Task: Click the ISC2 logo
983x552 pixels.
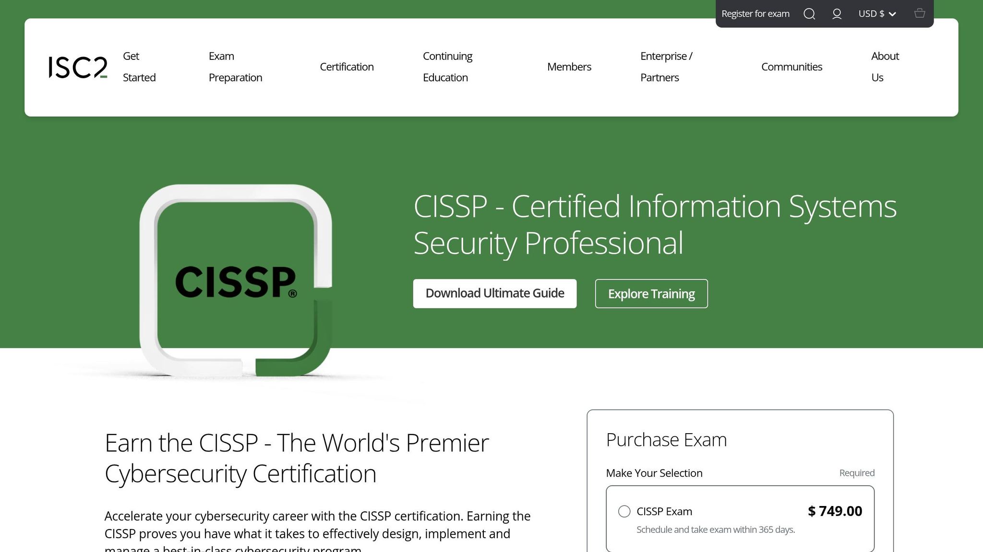Action: tap(78, 67)
